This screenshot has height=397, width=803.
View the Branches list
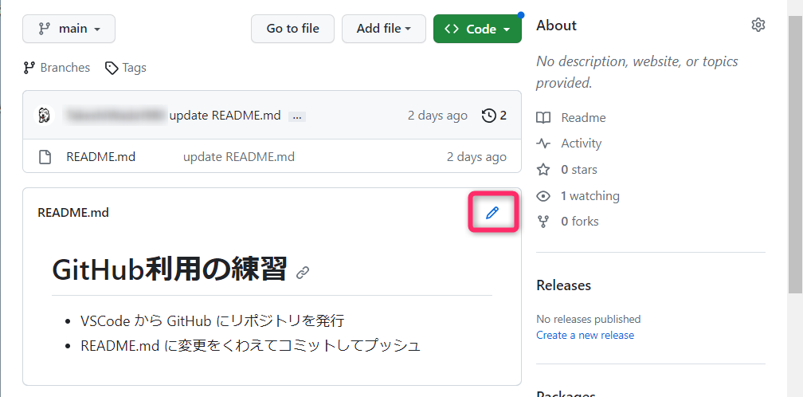57,68
